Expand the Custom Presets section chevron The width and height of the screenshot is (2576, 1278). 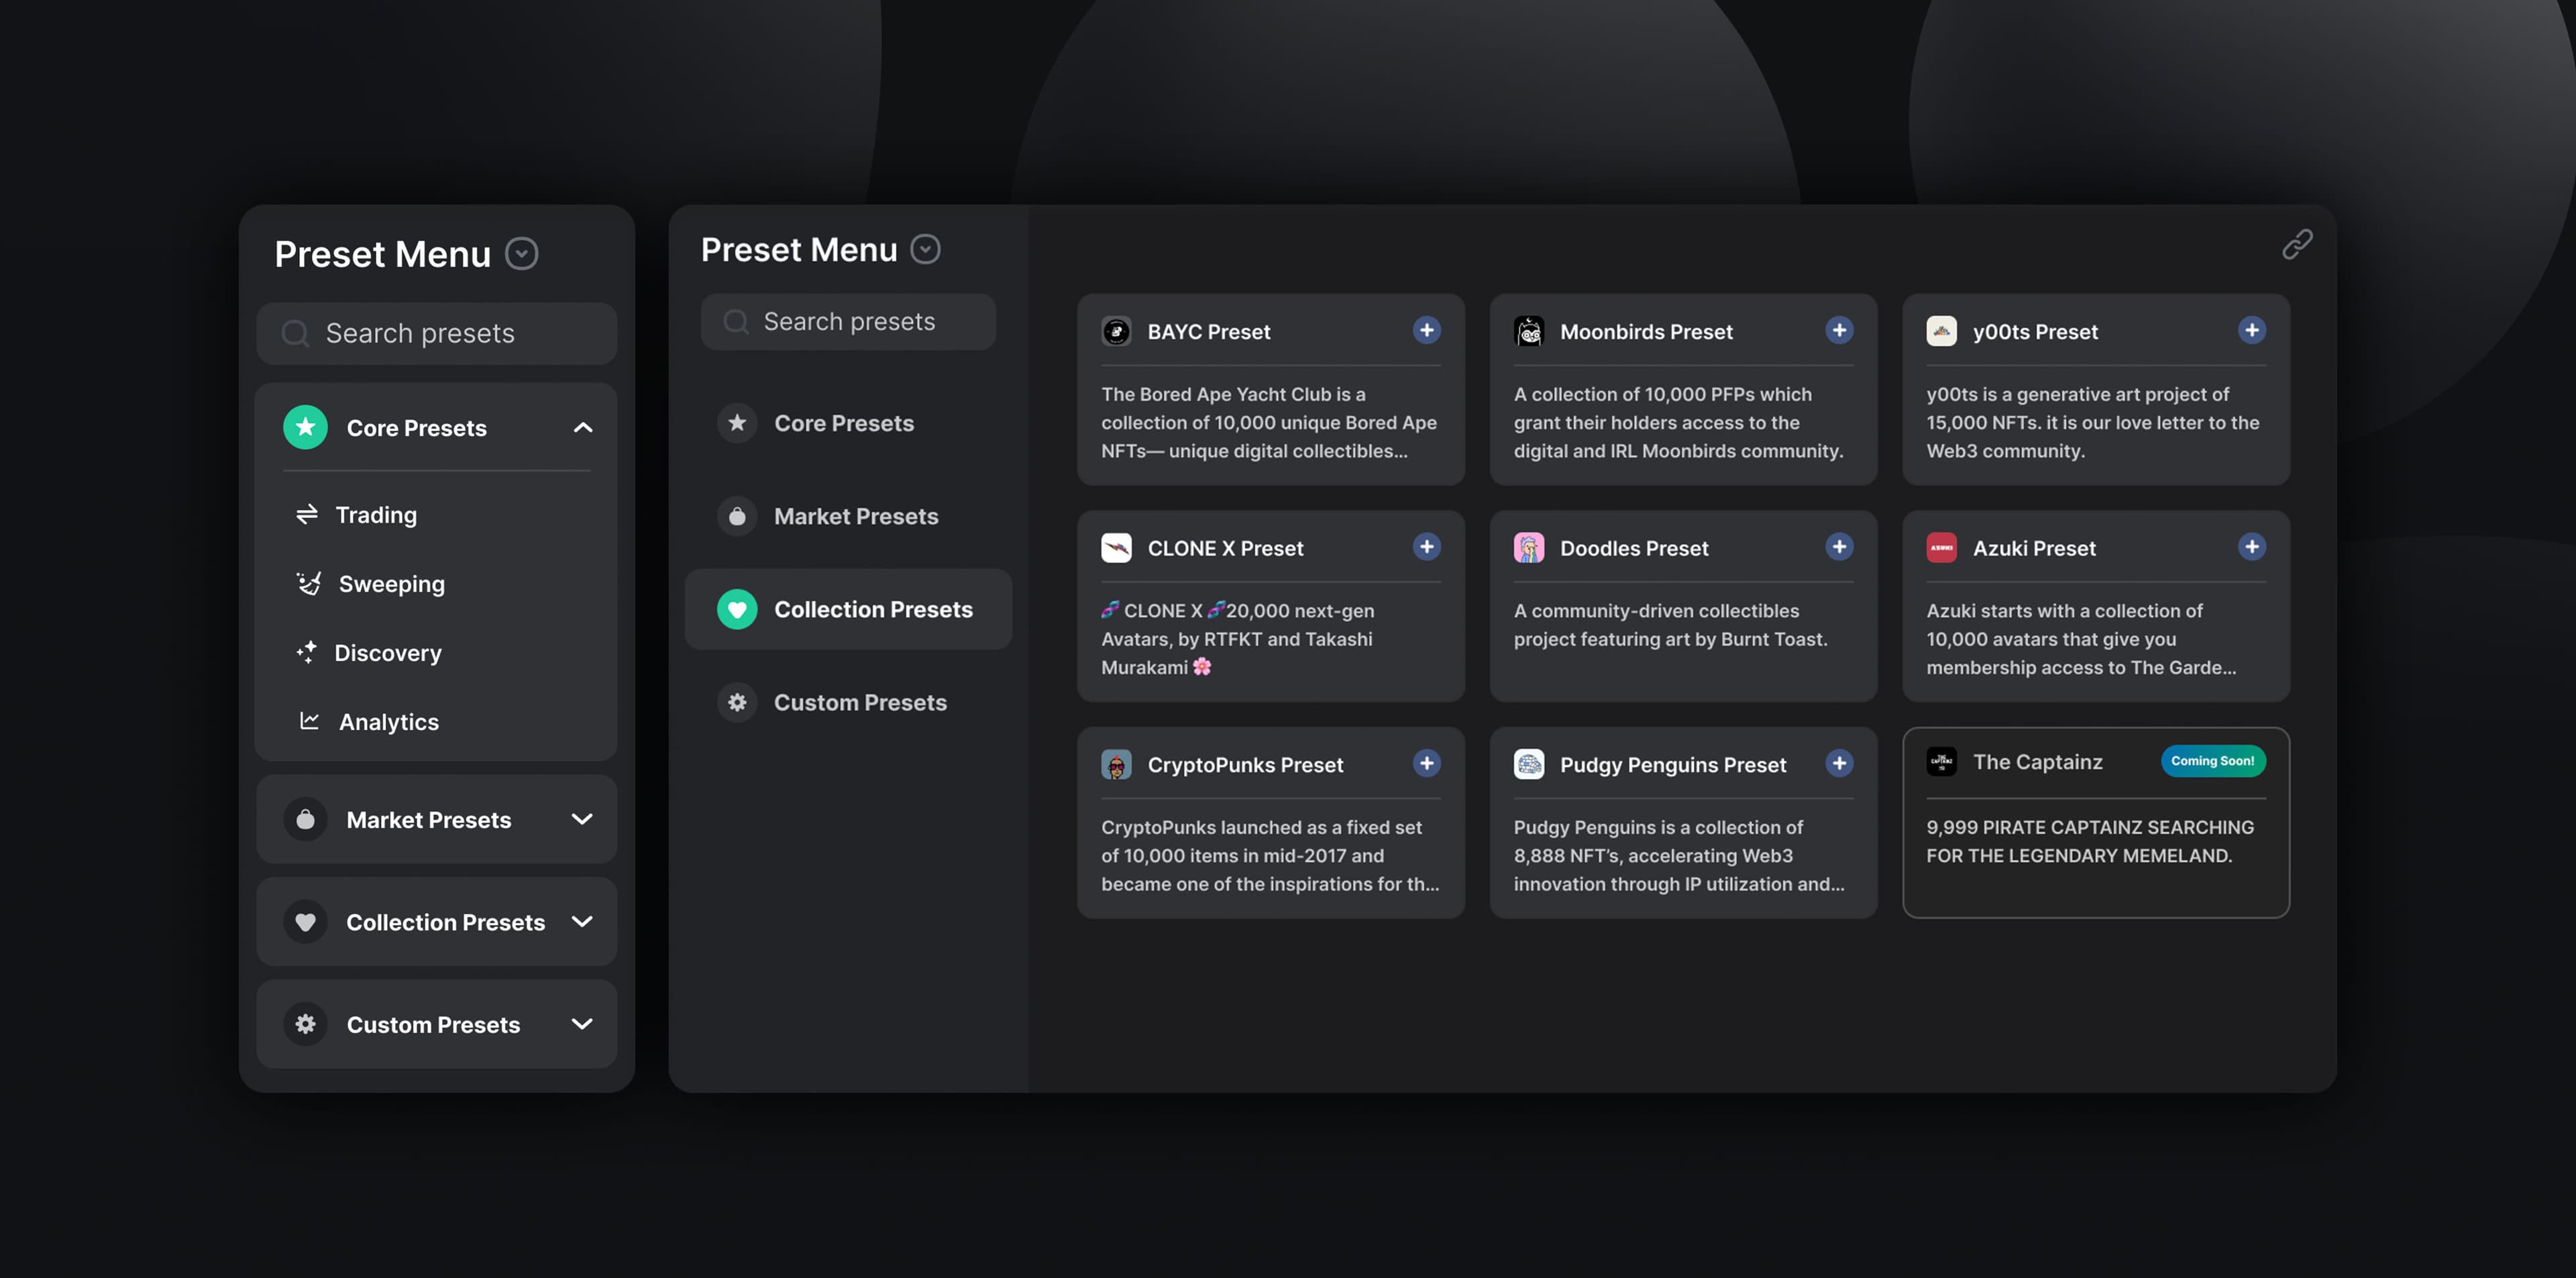582,1024
